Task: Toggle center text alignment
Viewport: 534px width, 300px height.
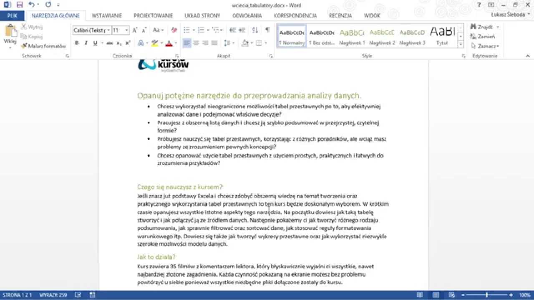Action: coord(196,43)
